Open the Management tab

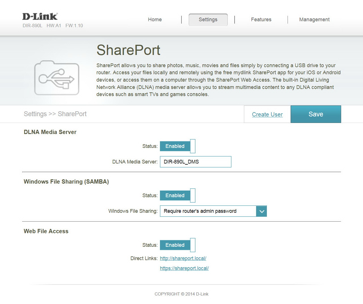[x=314, y=20]
